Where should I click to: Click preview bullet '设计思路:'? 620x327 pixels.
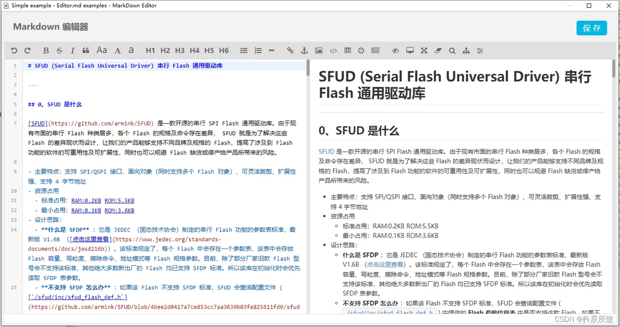[x=344, y=245]
